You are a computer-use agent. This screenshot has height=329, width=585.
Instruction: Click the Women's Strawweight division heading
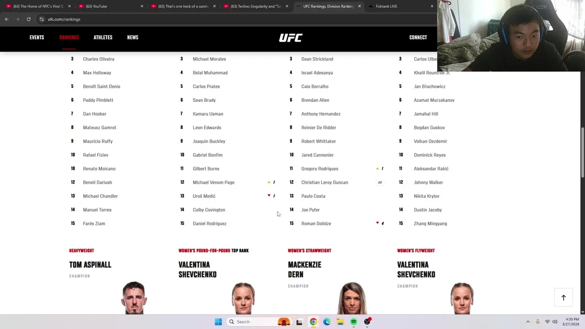coord(309,250)
